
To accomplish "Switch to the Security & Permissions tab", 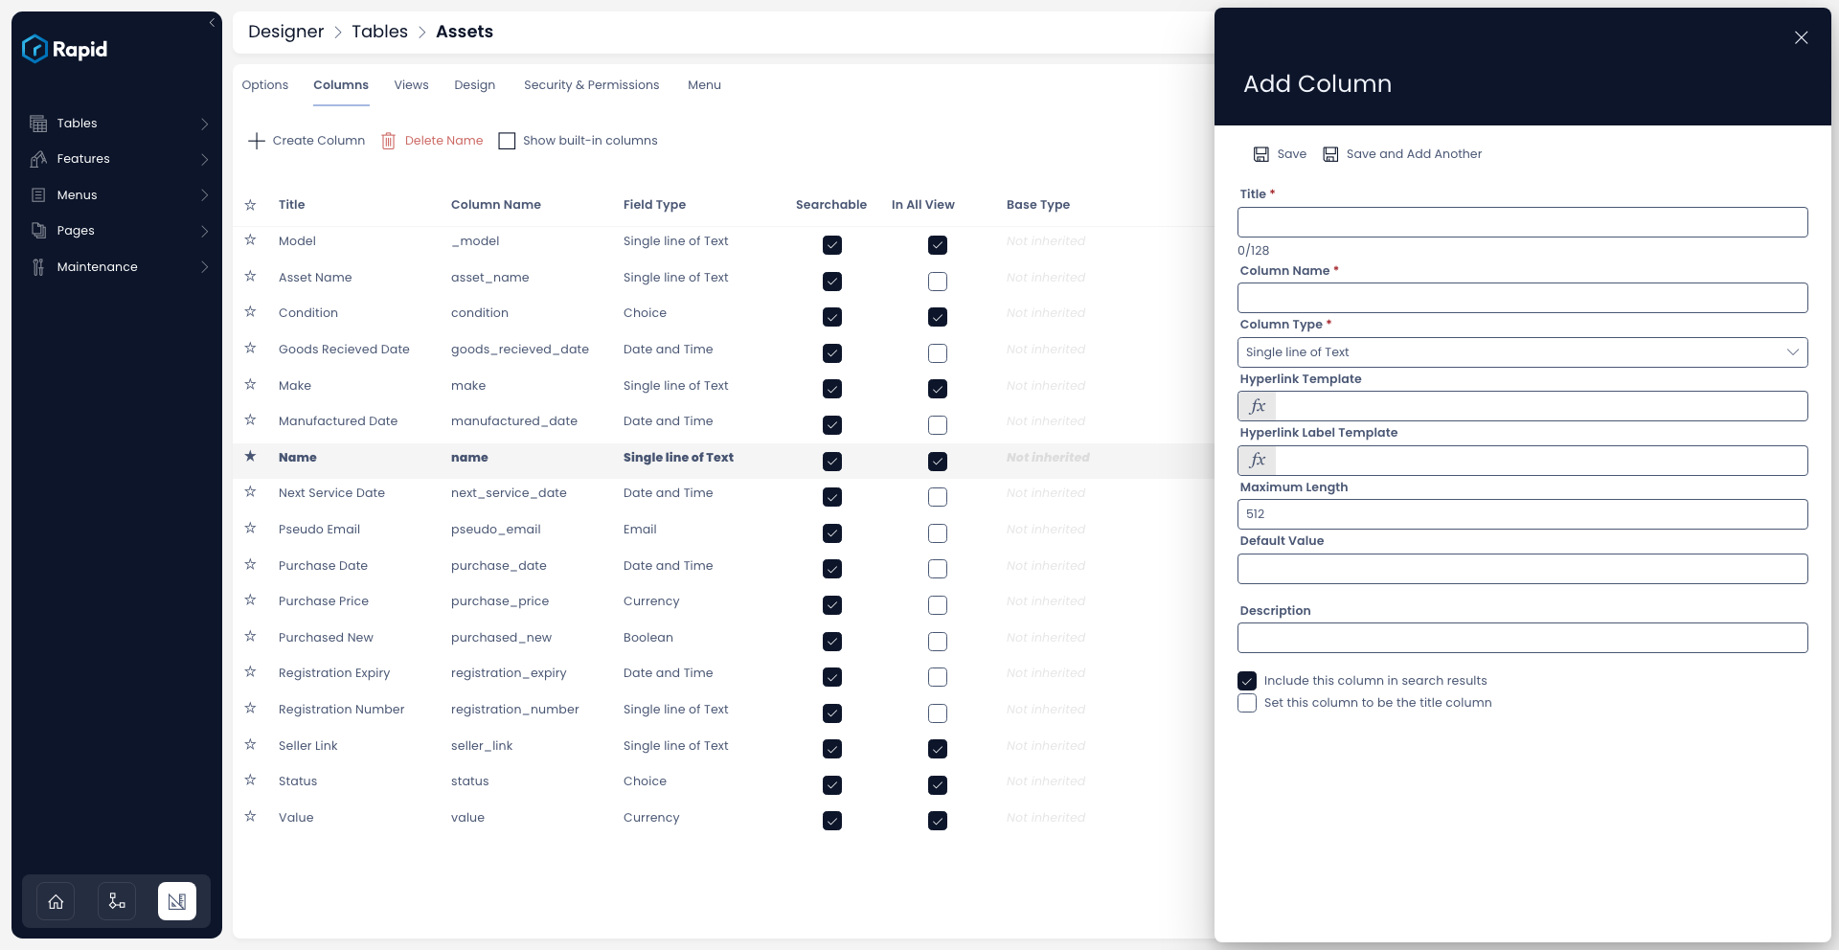I will pos(591,85).
